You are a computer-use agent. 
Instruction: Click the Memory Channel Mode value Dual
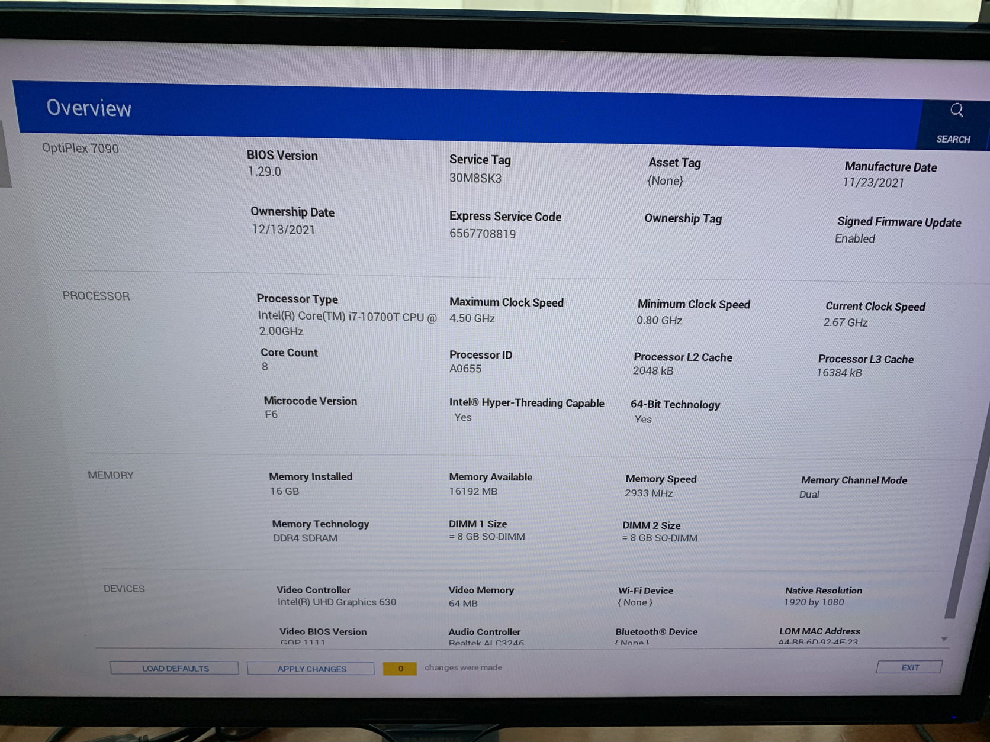pyautogui.click(x=809, y=494)
